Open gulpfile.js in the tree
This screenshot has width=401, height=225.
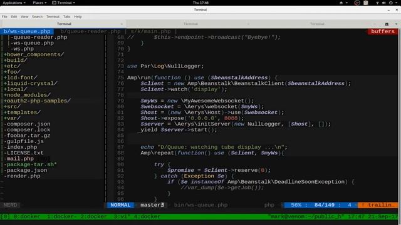coord(24,141)
